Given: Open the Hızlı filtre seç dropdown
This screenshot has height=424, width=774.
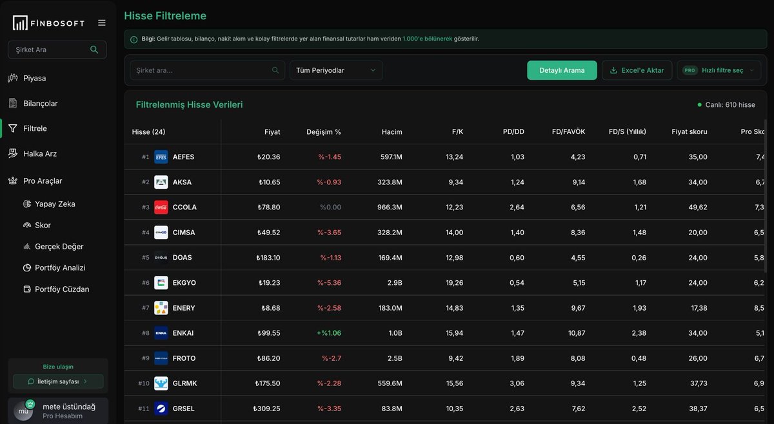Looking at the screenshot, I should pos(719,70).
